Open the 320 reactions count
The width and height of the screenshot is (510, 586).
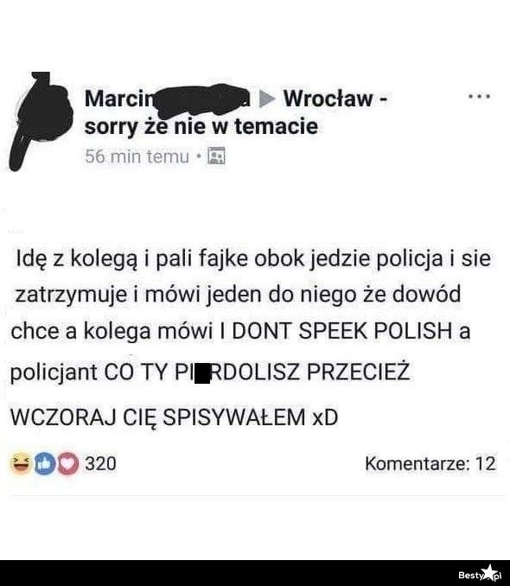100,463
